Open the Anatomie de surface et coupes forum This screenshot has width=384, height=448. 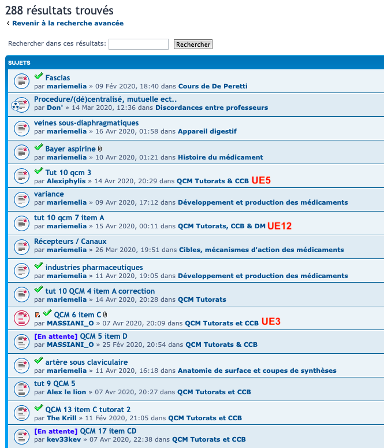pos(257,371)
